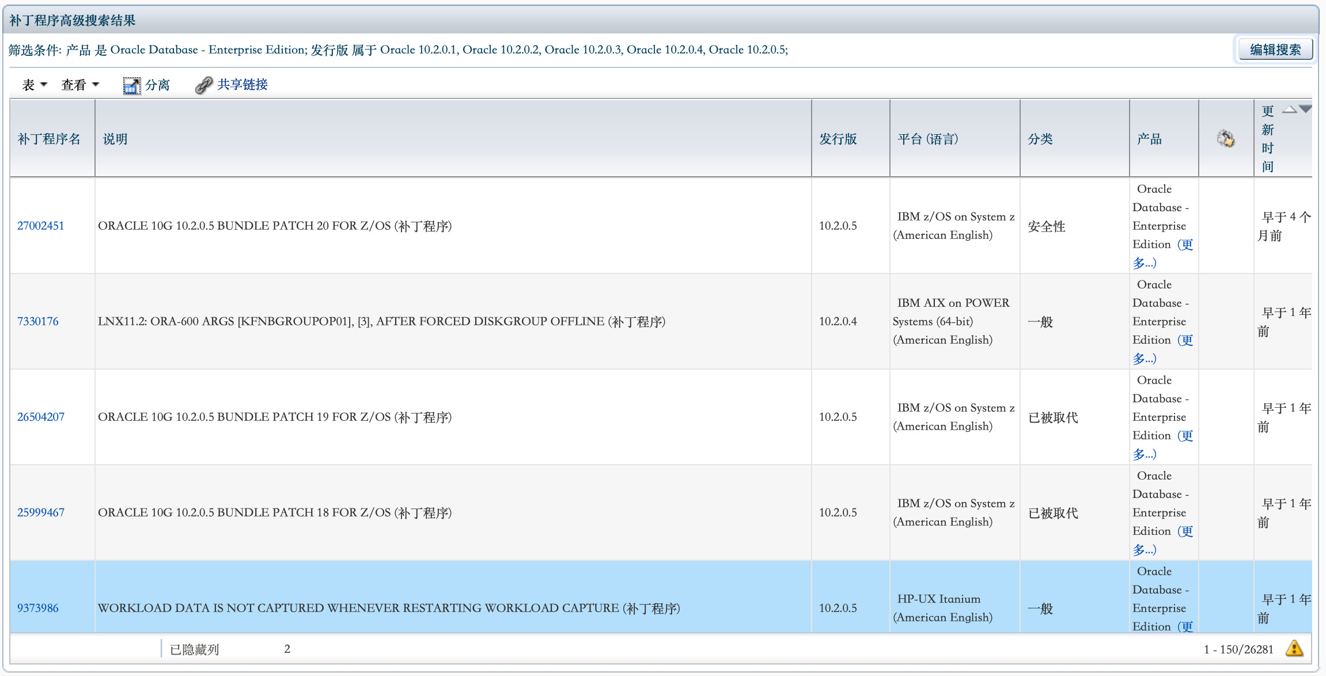Select the Bundle Patch 18 row description
1326x676 pixels.
tap(274, 512)
